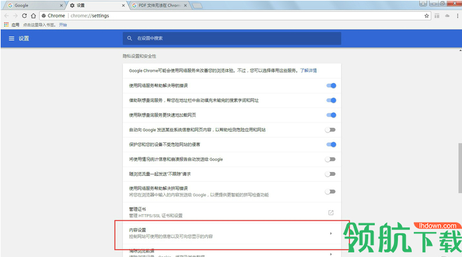462x257 pixels.
Task: Open the 应用 apps grid icon
Action: (x=6, y=24)
